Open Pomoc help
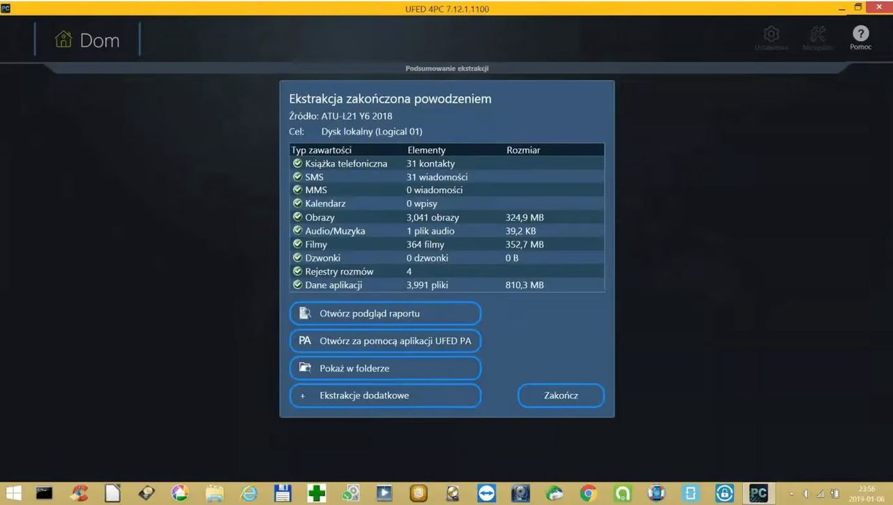This screenshot has height=505, width=893. [860, 38]
